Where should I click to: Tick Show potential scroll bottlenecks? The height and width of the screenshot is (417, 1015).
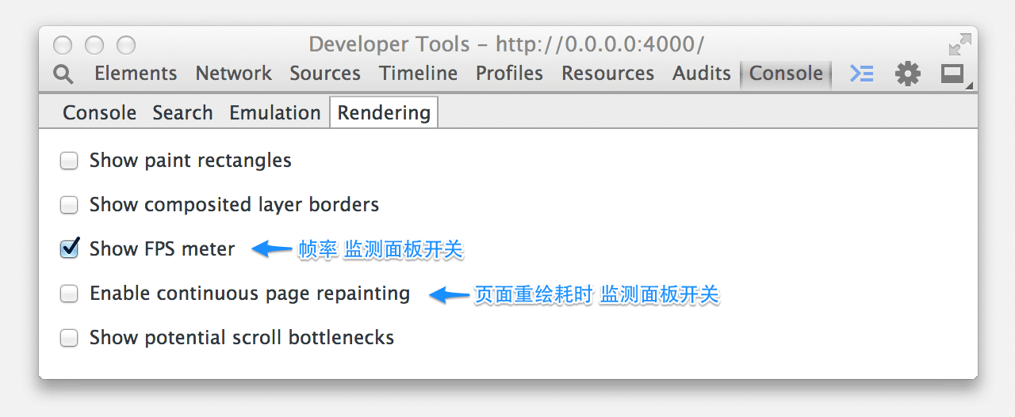pyautogui.click(x=70, y=338)
